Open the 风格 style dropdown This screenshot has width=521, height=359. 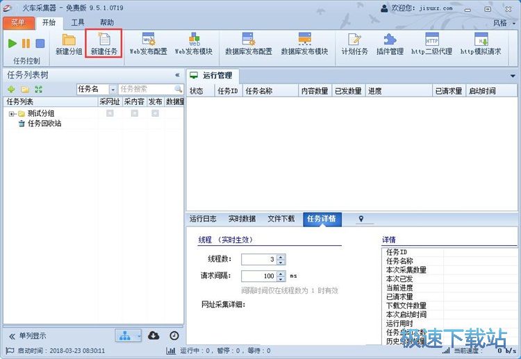[503, 22]
